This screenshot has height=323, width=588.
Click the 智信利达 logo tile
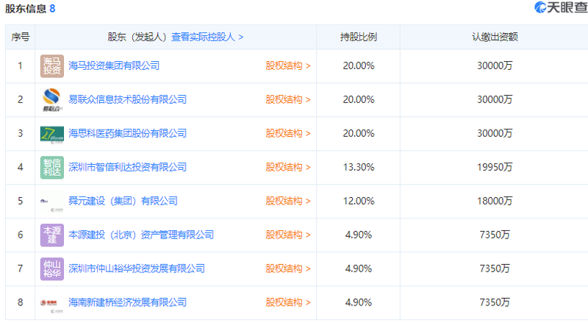tap(52, 168)
